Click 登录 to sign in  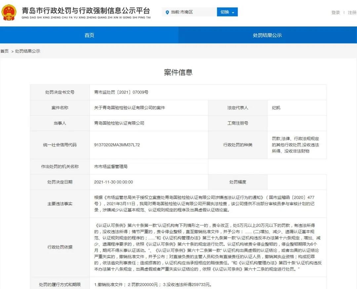coord(335,13)
